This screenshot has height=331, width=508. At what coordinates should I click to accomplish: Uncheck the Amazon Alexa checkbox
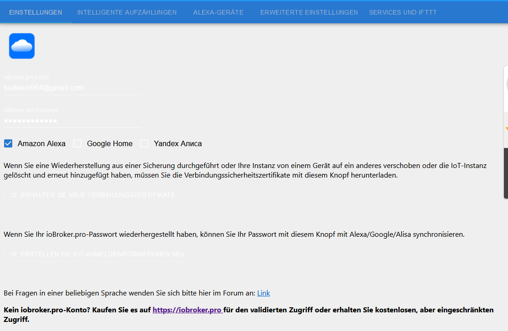[x=8, y=143]
